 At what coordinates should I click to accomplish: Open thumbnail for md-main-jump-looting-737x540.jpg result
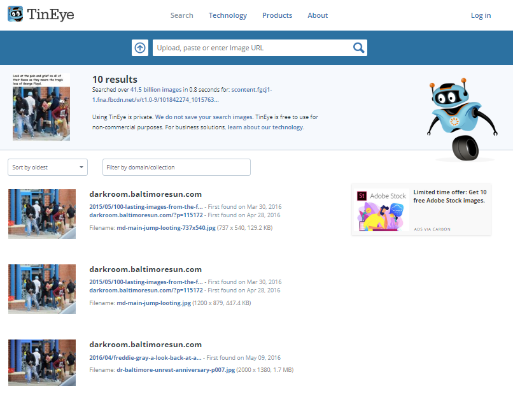(42, 214)
